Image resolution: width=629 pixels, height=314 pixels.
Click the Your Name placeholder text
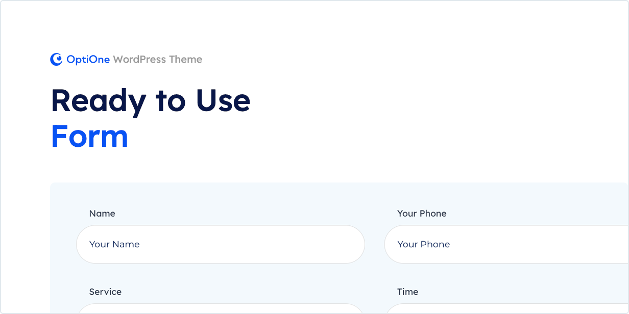[114, 244]
